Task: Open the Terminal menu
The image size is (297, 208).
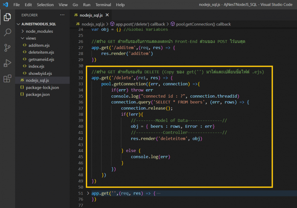Action: [103, 5]
